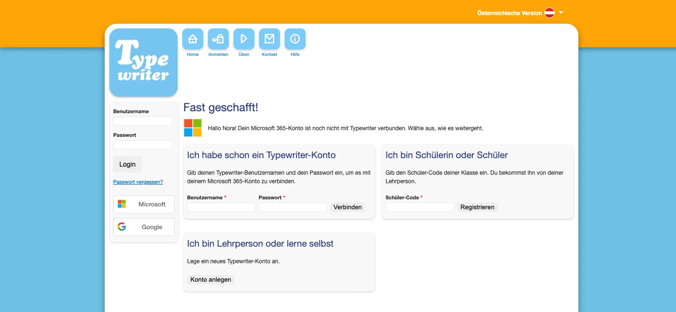Sign in with the Microsoft button
The height and width of the screenshot is (312, 676).
pyautogui.click(x=144, y=205)
